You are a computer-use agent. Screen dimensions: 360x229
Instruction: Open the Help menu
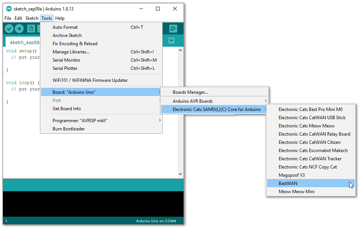point(60,18)
